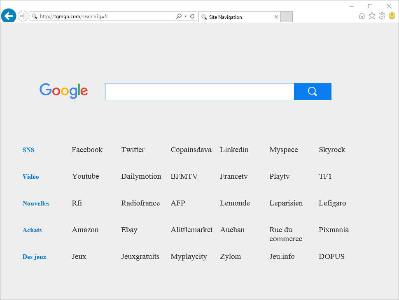Close the Site Navigation tab

pyautogui.click(x=276, y=17)
